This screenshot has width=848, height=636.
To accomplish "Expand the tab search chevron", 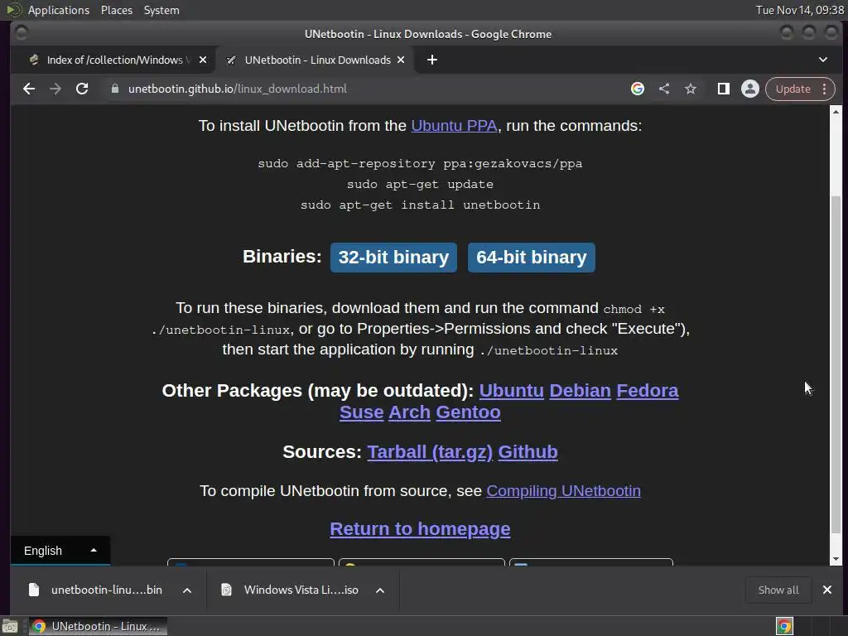I will (x=823, y=60).
